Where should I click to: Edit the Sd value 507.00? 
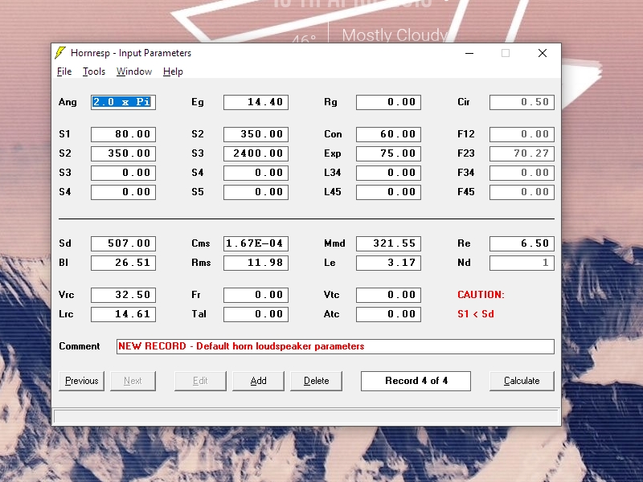tap(123, 243)
